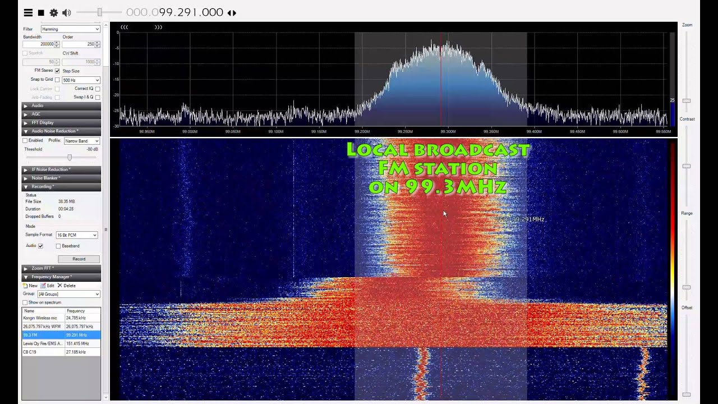Screen dimensions: 718x404
Task: Toggle the Correct IQ checkbox
Action: [x=98, y=89]
